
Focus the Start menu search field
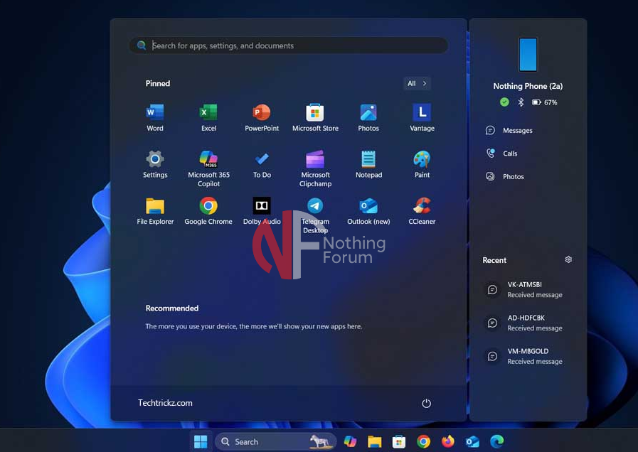289,45
